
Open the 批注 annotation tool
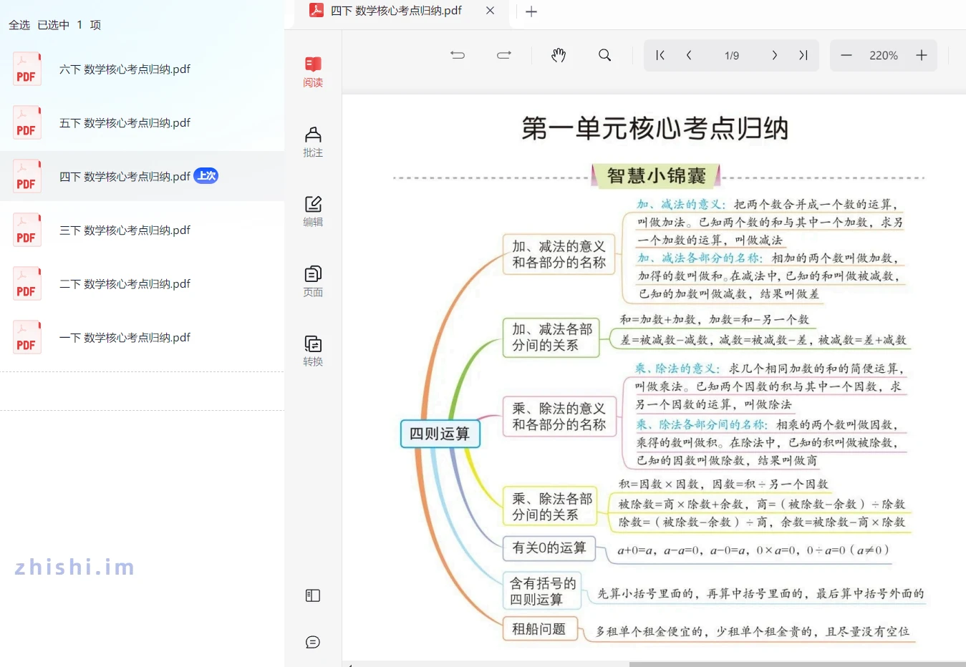pos(313,142)
